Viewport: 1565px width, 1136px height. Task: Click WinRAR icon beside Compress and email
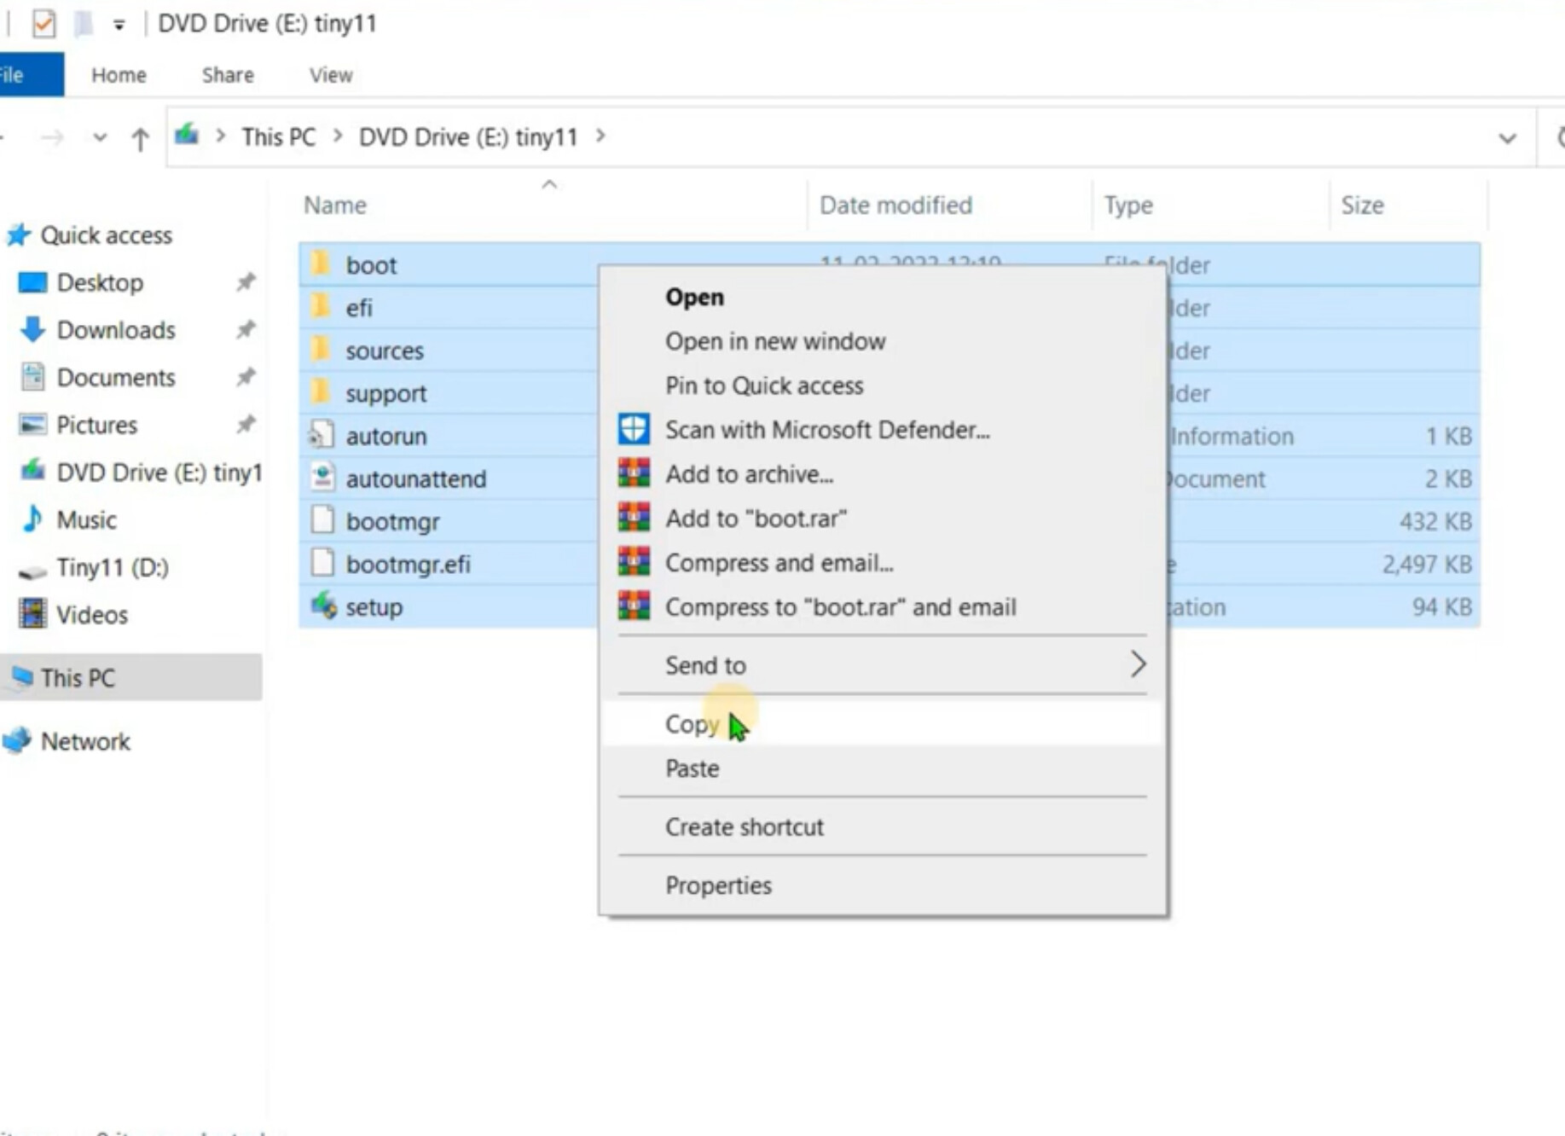click(x=634, y=562)
